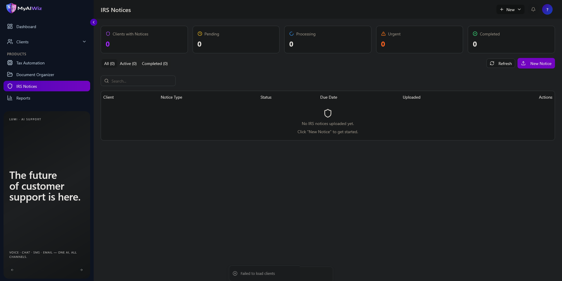Switch to the Active (0) tab
The height and width of the screenshot is (281, 562).
click(x=128, y=64)
